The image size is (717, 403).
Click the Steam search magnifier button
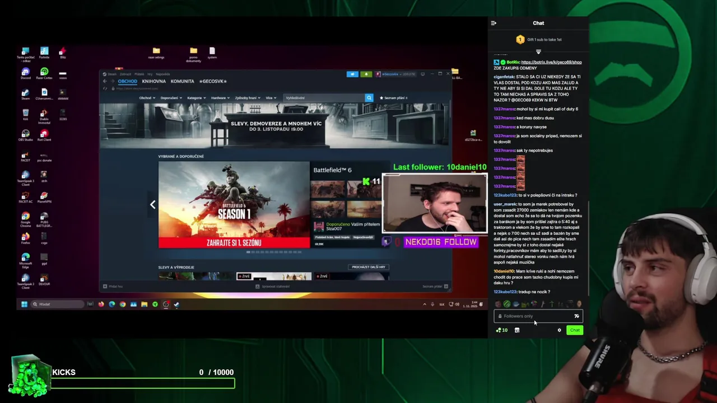(369, 98)
